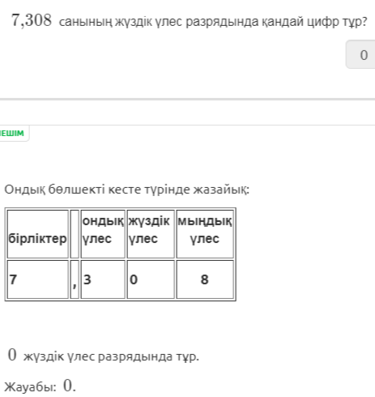This screenshot has width=375, height=397.
Task: Click the 'Жауабы:' answer label
Action: [31, 386]
